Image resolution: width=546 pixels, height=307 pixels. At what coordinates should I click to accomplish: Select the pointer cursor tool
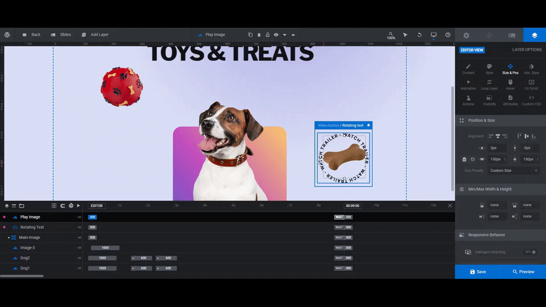coord(405,35)
